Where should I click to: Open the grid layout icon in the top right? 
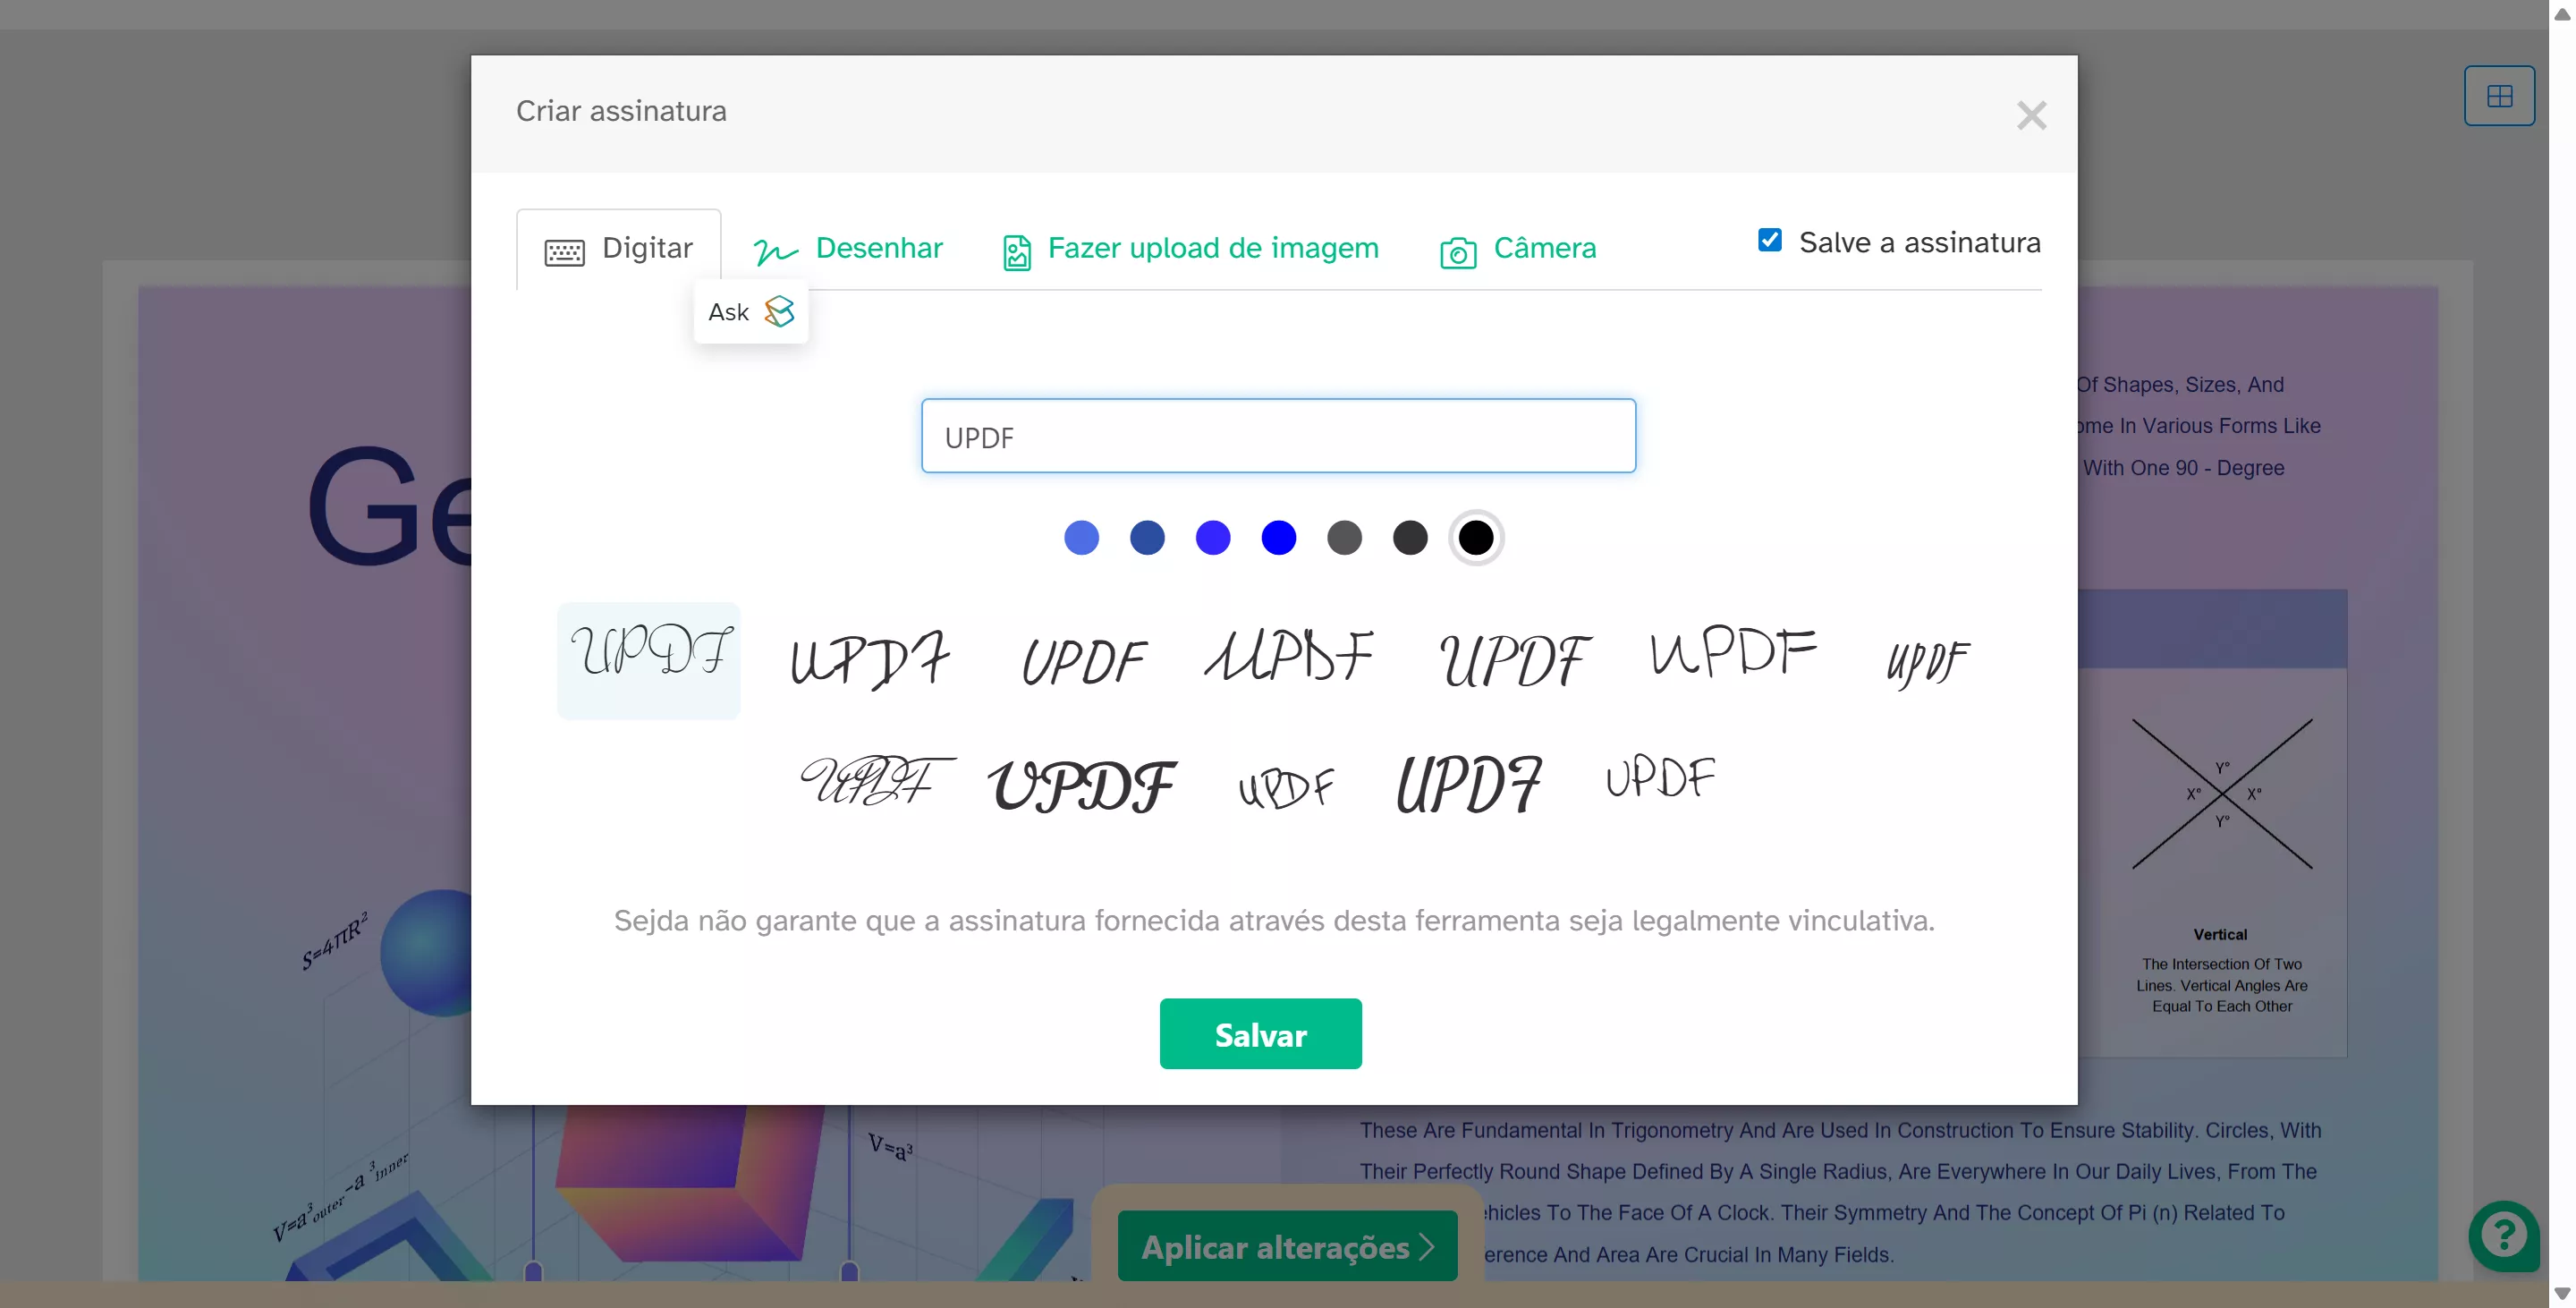2498,96
